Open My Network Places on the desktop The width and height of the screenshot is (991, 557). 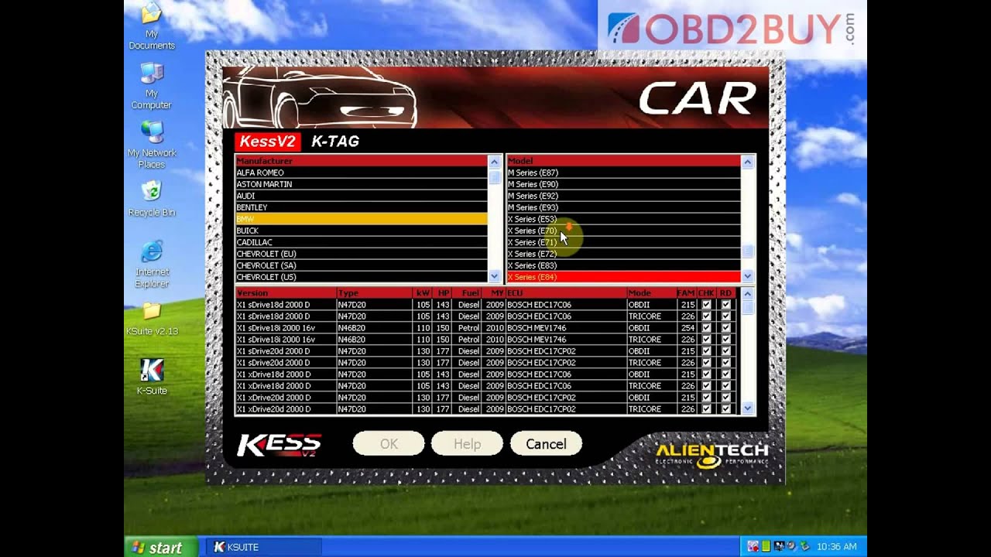(x=152, y=145)
